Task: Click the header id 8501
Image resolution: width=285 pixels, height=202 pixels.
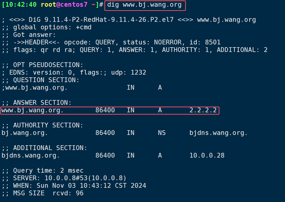Action: click(205, 42)
